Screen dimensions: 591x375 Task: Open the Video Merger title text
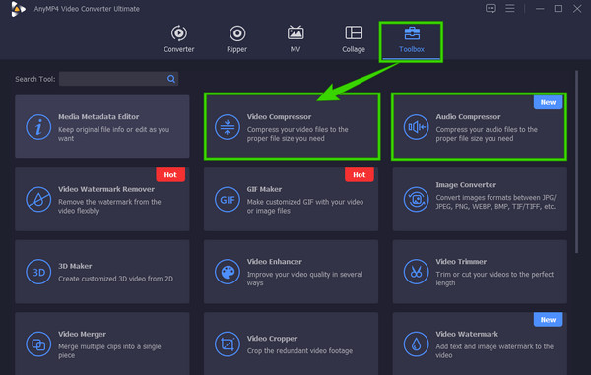(82, 334)
